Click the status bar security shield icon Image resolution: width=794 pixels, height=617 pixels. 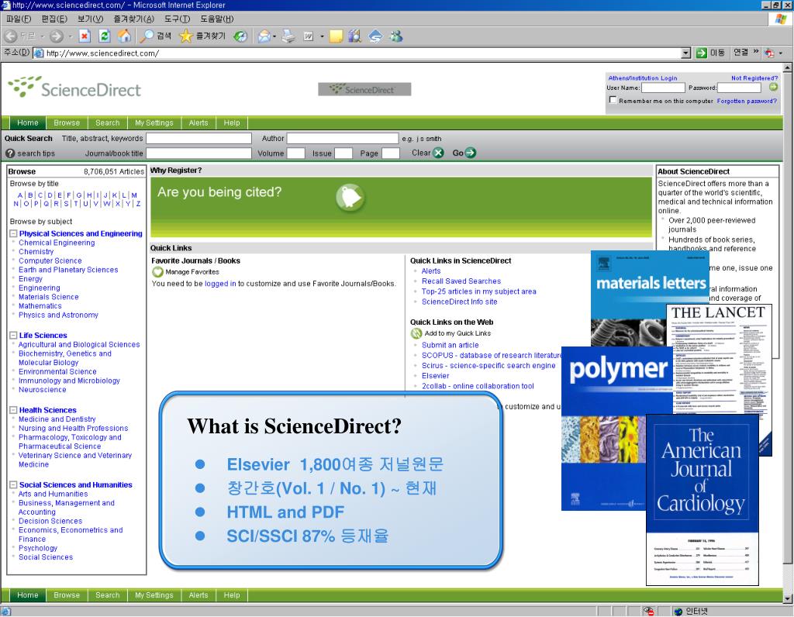[x=648, y=612]
